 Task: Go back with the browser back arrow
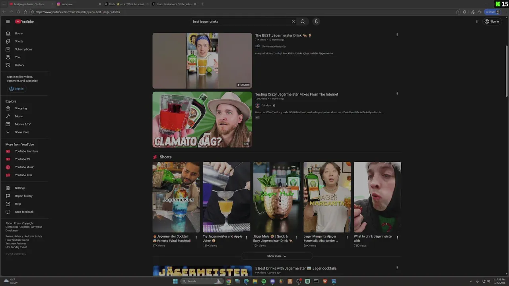tap(5, 12)
